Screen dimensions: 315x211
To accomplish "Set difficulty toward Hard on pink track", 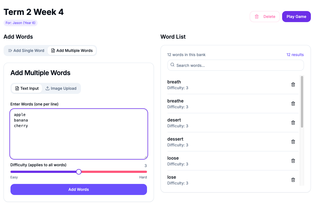I will [114, 172].
